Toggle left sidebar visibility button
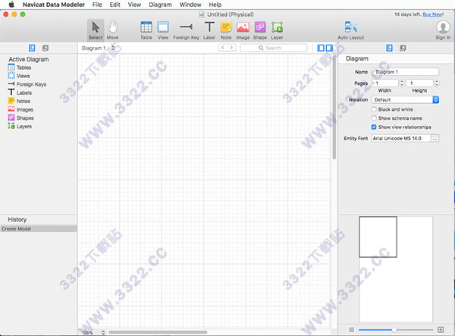The width and height of the screenshot is (455, 336). pos(321,48)
